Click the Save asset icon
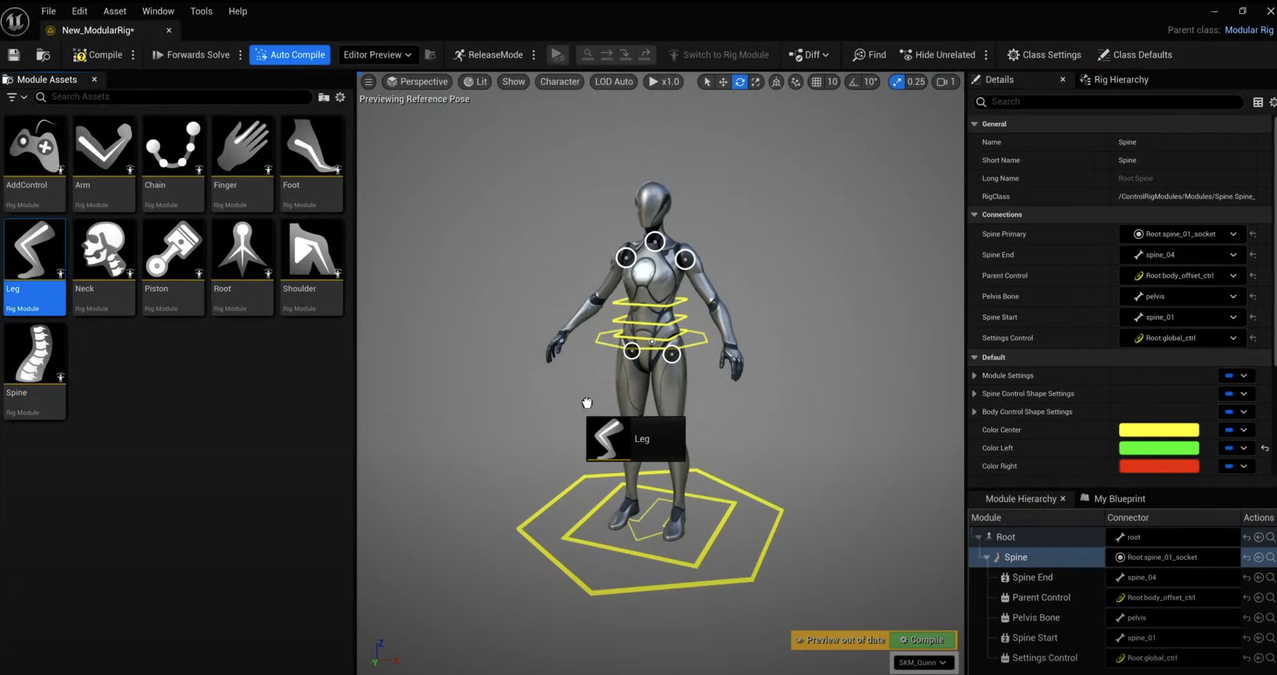The image size is (1277, 675). pos(14,55)
